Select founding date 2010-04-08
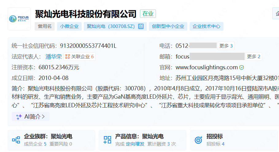The image size is (279, 152). tap(53, 78)
